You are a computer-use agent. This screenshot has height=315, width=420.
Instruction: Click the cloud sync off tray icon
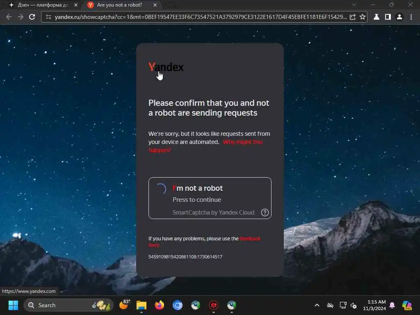coord(330,305)
